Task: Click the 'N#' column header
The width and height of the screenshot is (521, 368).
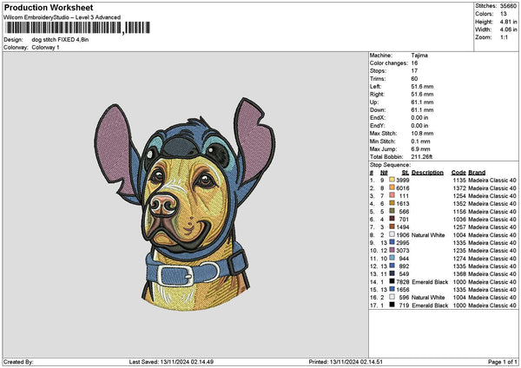Action: click(x=384, y=173)
